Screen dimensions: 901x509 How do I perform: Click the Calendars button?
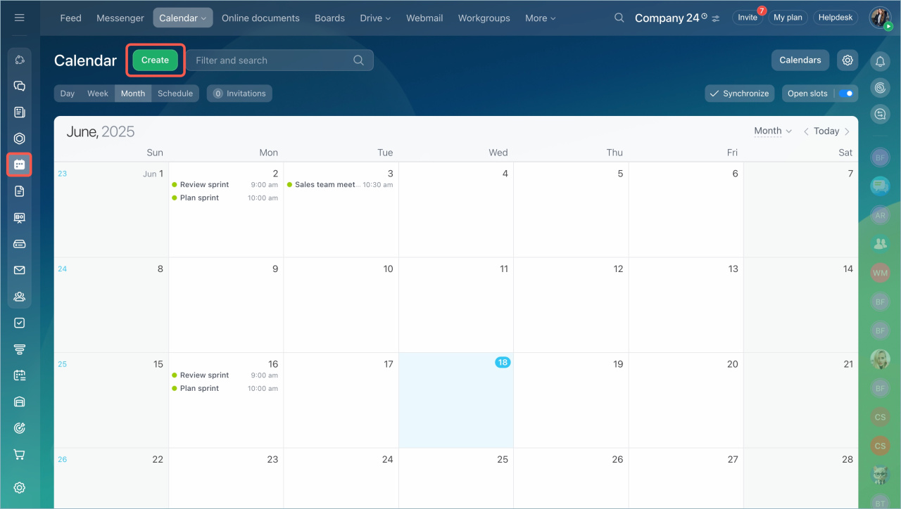click(800, 60)
